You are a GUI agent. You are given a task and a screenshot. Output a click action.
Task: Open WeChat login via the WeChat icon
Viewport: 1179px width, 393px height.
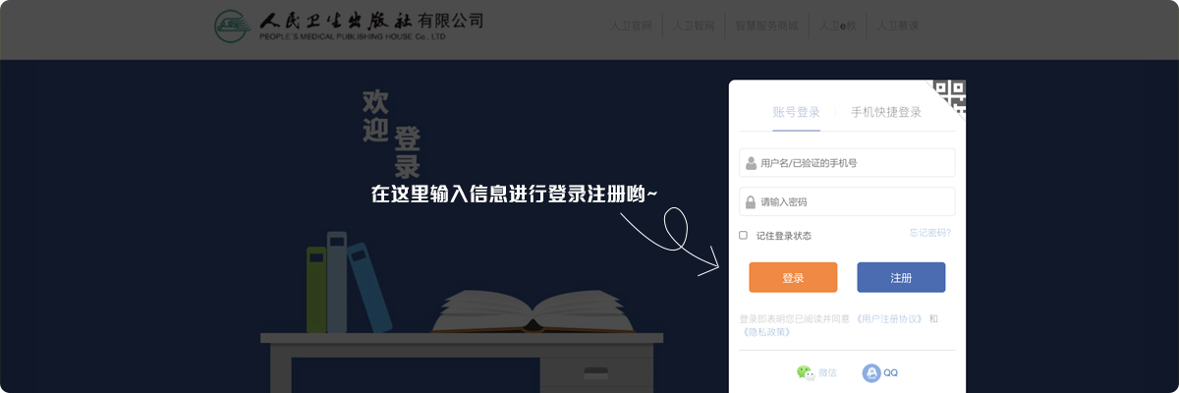click(x=806, y=372)
